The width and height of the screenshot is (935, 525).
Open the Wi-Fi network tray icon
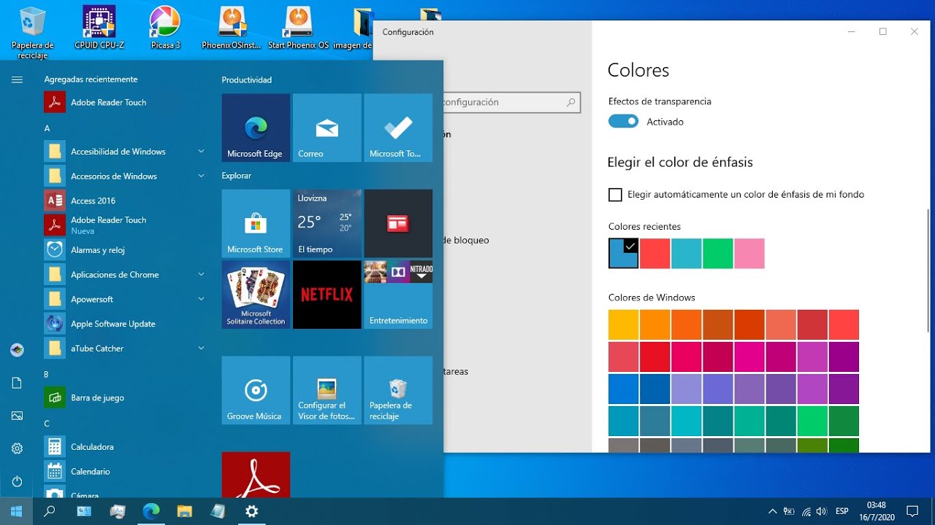tap(806, 512)
